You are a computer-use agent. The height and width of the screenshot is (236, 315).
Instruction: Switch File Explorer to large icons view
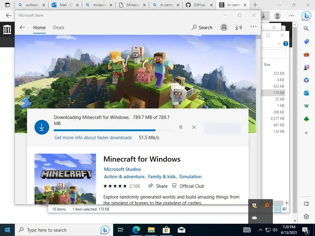(285, 209)
